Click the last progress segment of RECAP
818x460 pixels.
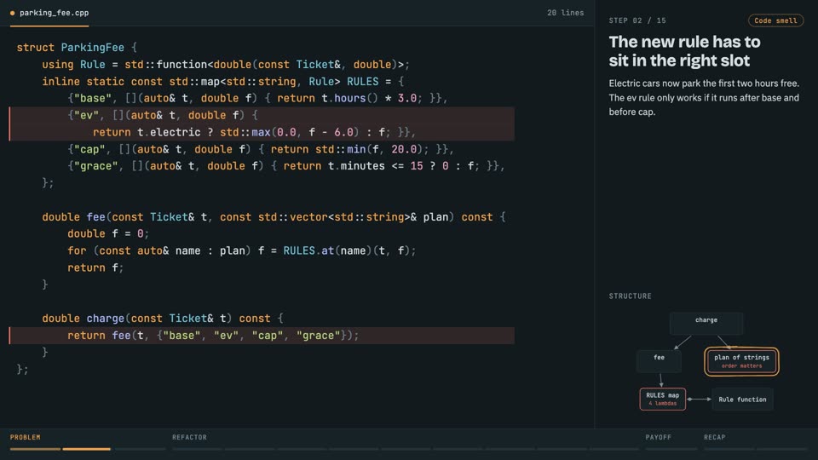tap(781, 449)
